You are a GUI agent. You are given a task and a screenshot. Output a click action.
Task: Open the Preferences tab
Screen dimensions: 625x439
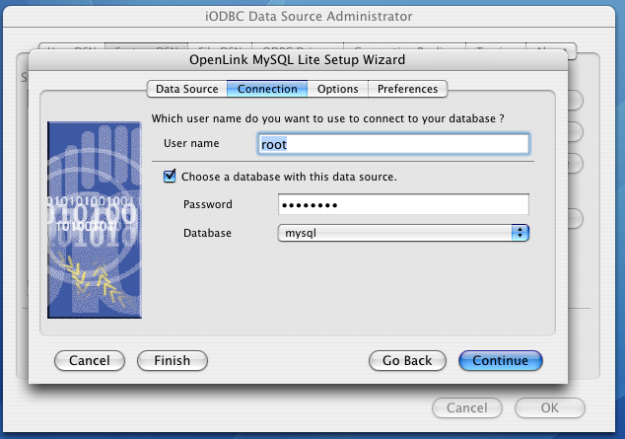(x=407, y=89)
